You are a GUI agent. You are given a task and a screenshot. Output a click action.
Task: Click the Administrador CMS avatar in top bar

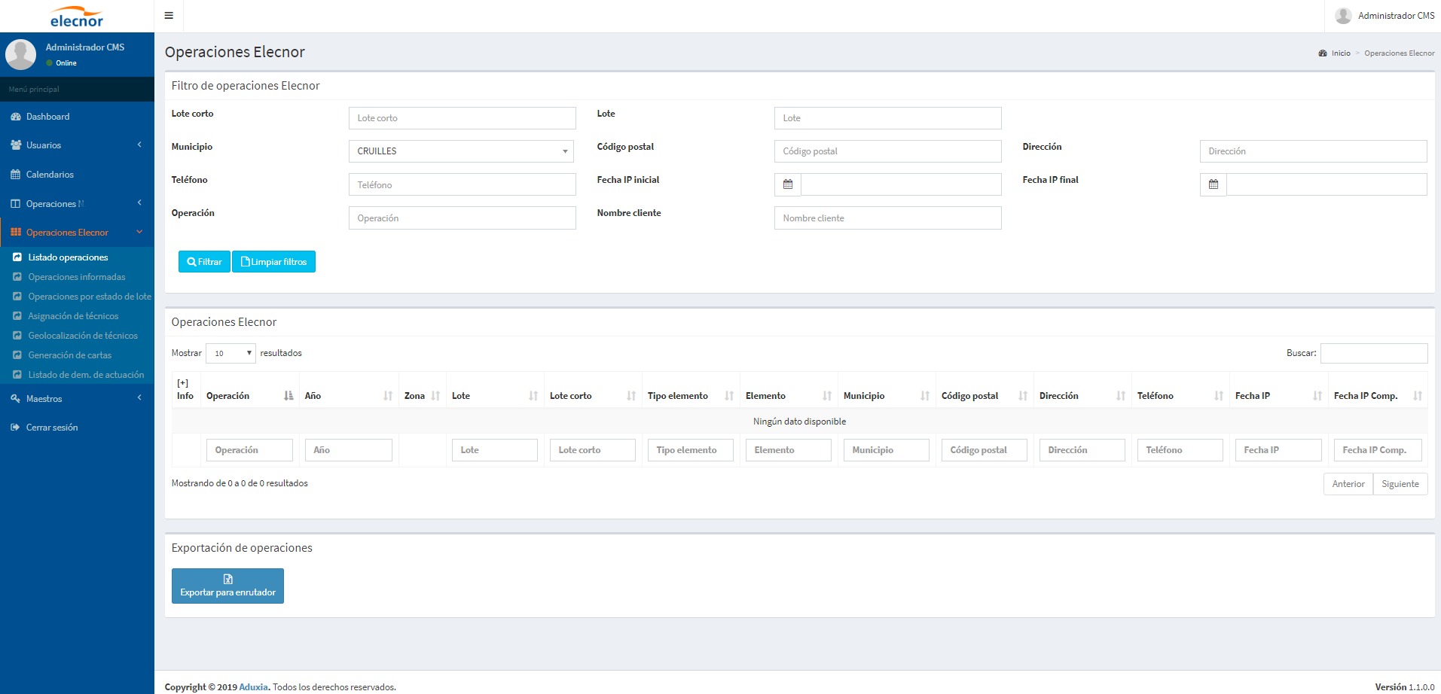(x=1343, y=16)
